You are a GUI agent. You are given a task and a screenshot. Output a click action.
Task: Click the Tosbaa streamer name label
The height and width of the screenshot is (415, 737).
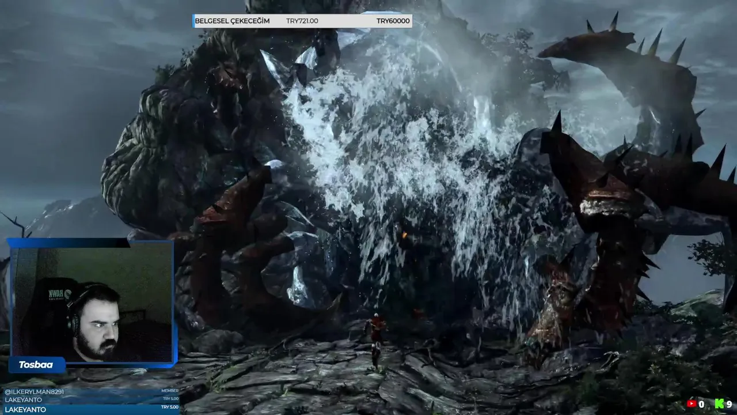tap(36, 365)
